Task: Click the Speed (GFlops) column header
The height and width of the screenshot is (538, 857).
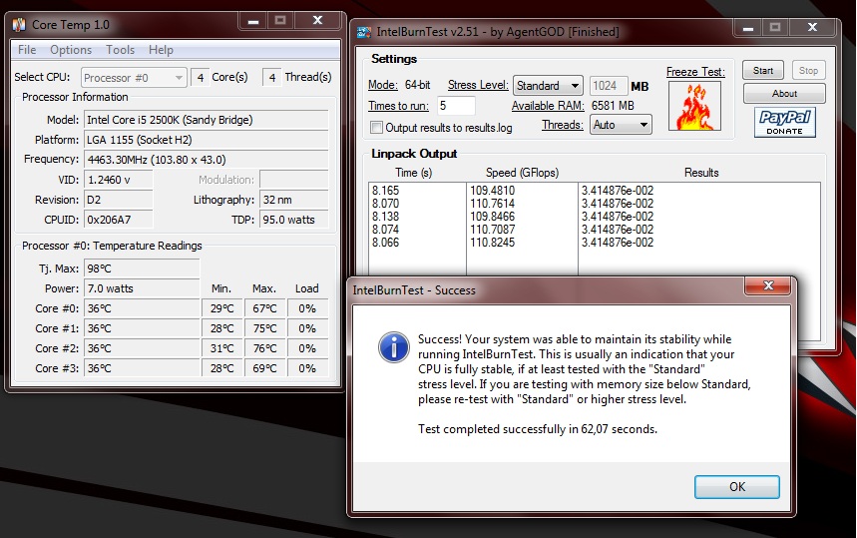Action: click(x=522, y=173)
